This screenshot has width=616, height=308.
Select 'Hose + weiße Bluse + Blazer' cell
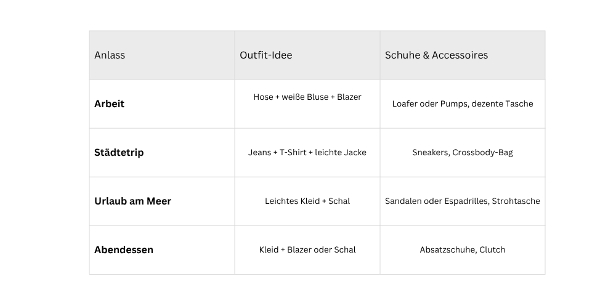point(307,97)
